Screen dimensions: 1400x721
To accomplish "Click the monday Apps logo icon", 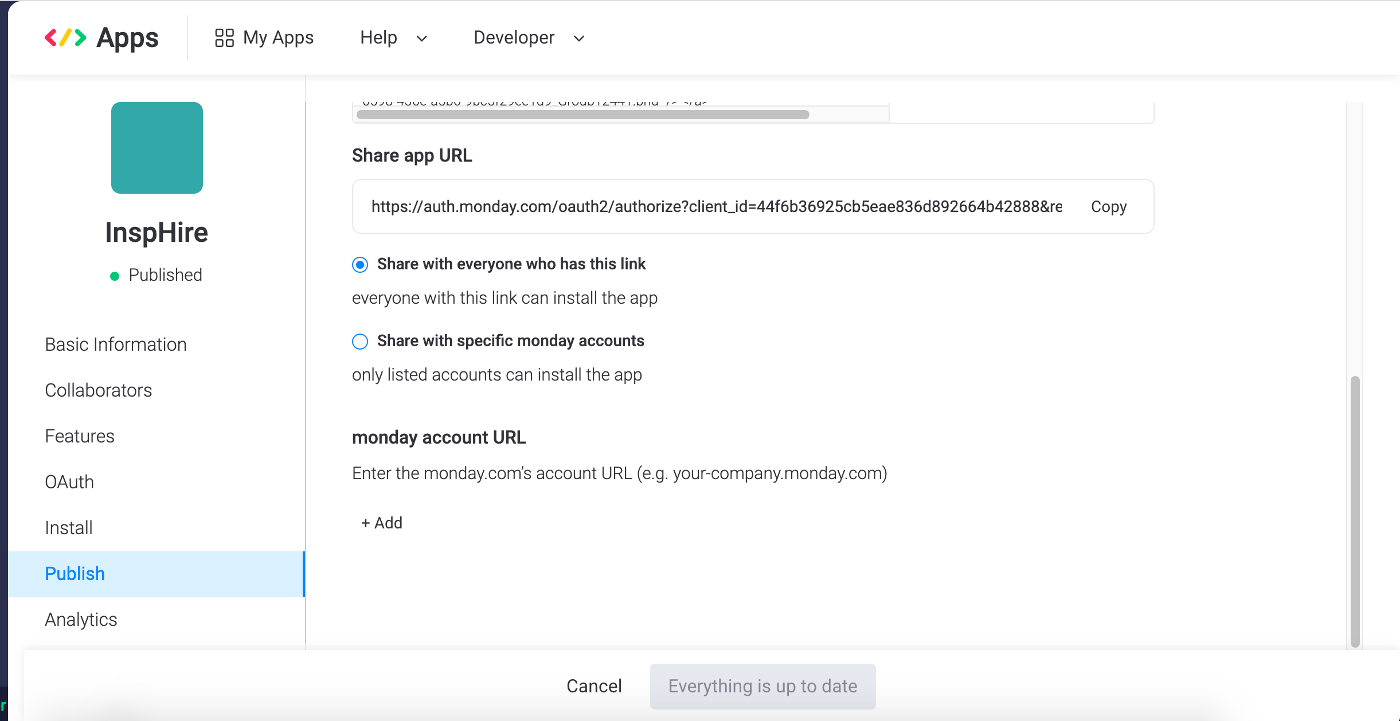I will (x=65, y=38).
